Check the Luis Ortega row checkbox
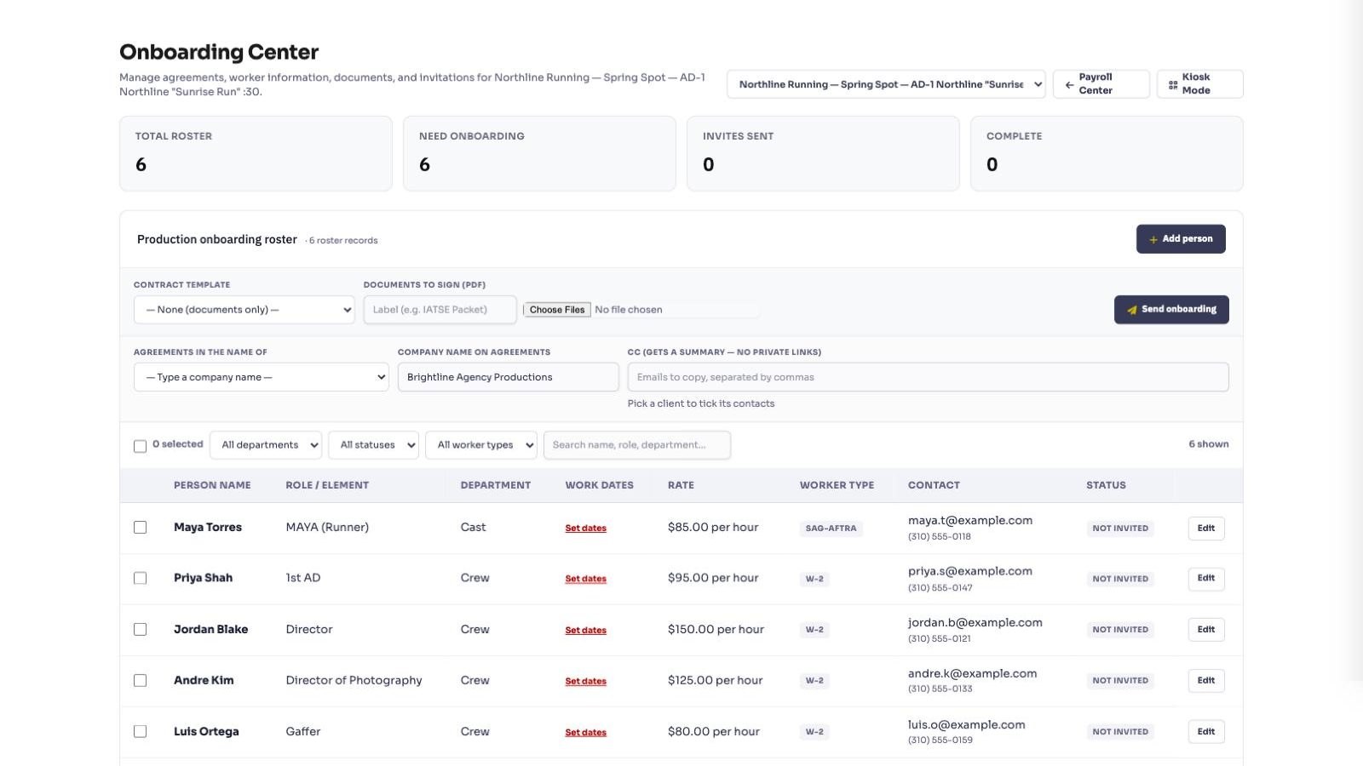 coord(141,732)
